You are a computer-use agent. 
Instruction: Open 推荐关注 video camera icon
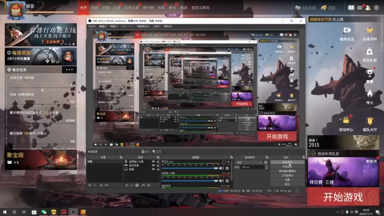347,30
